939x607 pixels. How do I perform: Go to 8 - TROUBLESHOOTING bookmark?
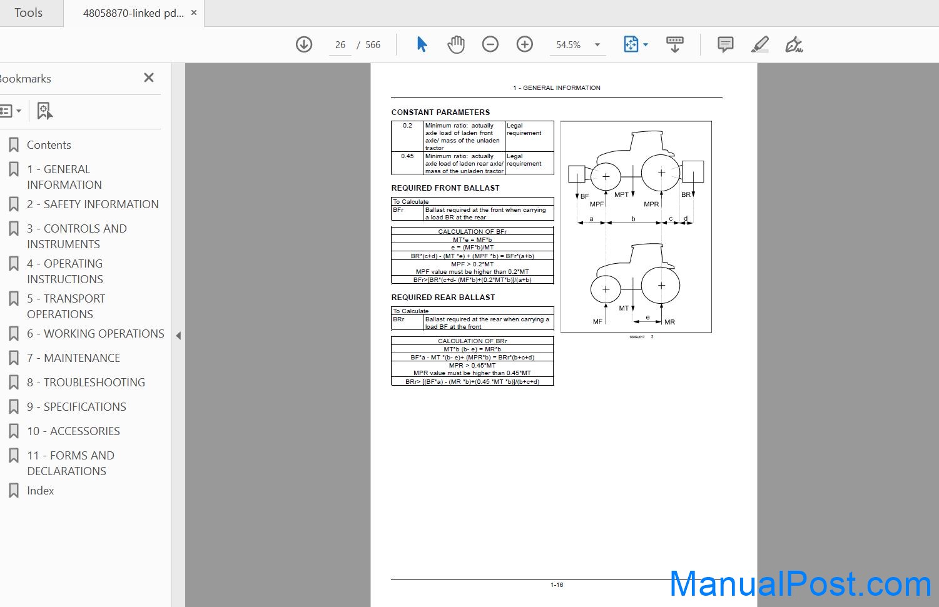point(86,383)
